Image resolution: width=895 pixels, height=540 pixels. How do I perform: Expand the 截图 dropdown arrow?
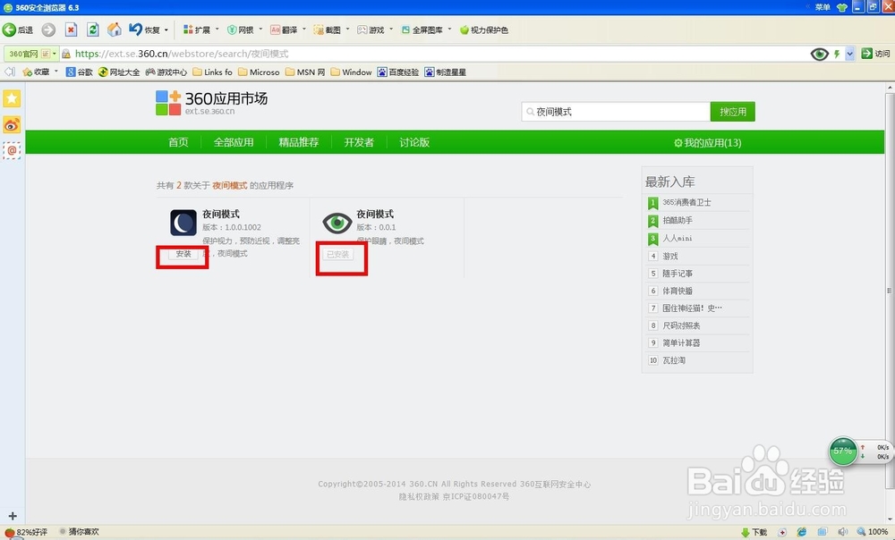(x=347, y=30)
